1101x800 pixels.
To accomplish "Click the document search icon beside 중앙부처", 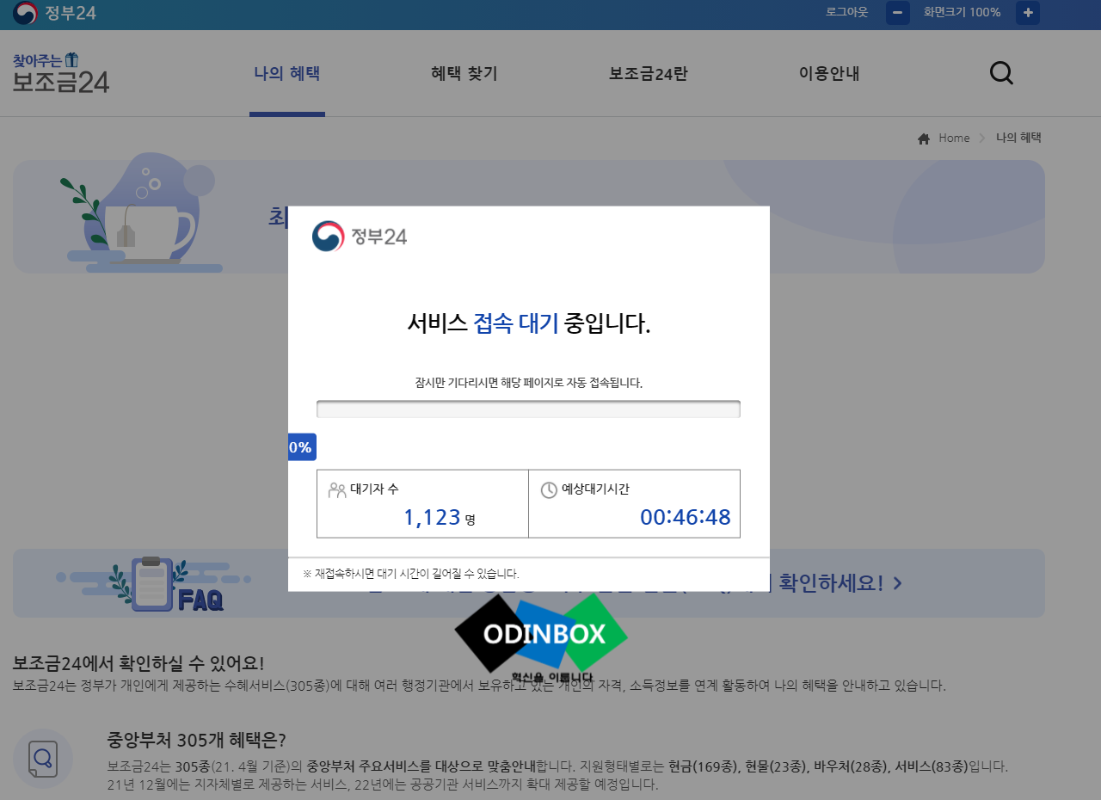I will coord(43,759).
